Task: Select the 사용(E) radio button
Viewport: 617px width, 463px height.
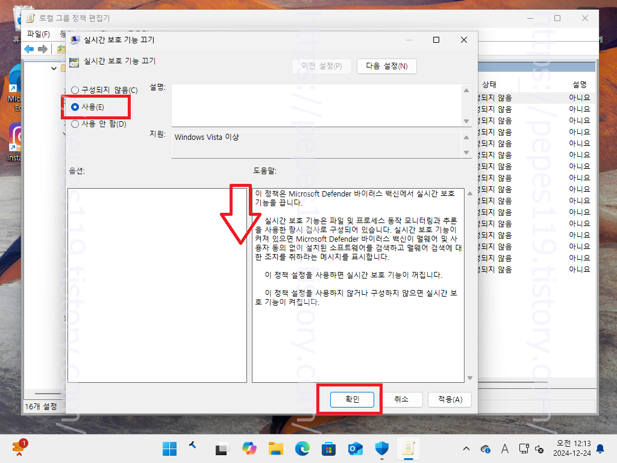Action: point(75,107)
